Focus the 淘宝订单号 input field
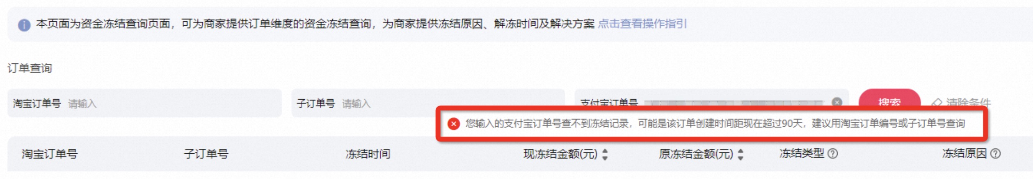The image size is (1033, 179). (x=144, y=103)
